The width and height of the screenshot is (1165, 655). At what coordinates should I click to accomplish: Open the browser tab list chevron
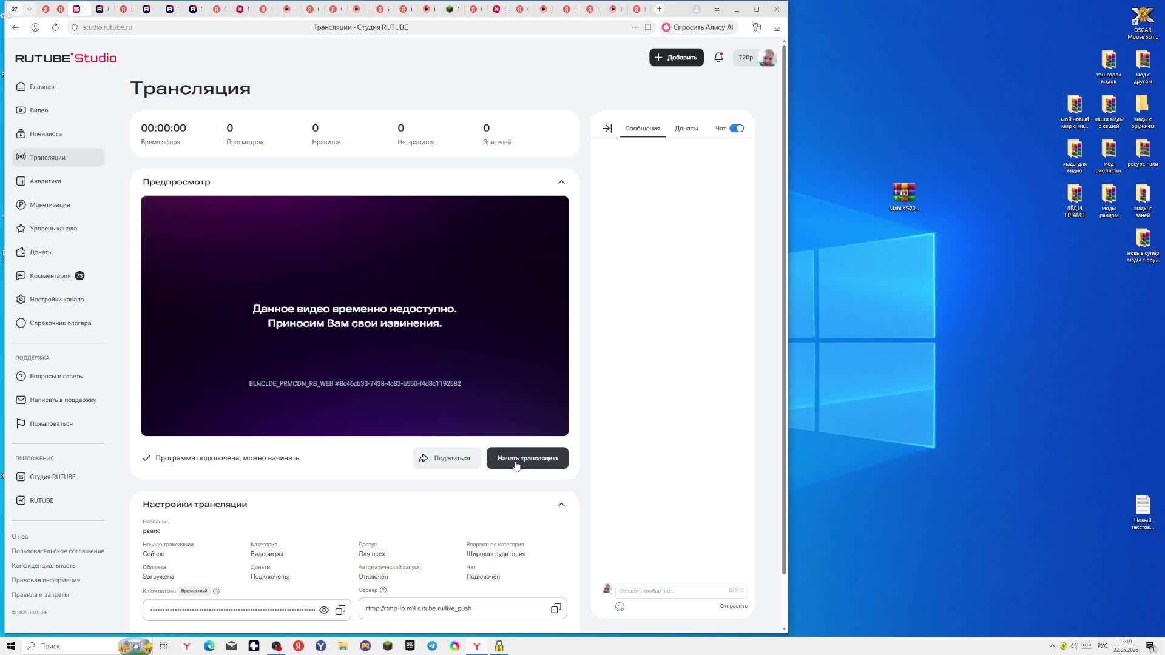29,9
